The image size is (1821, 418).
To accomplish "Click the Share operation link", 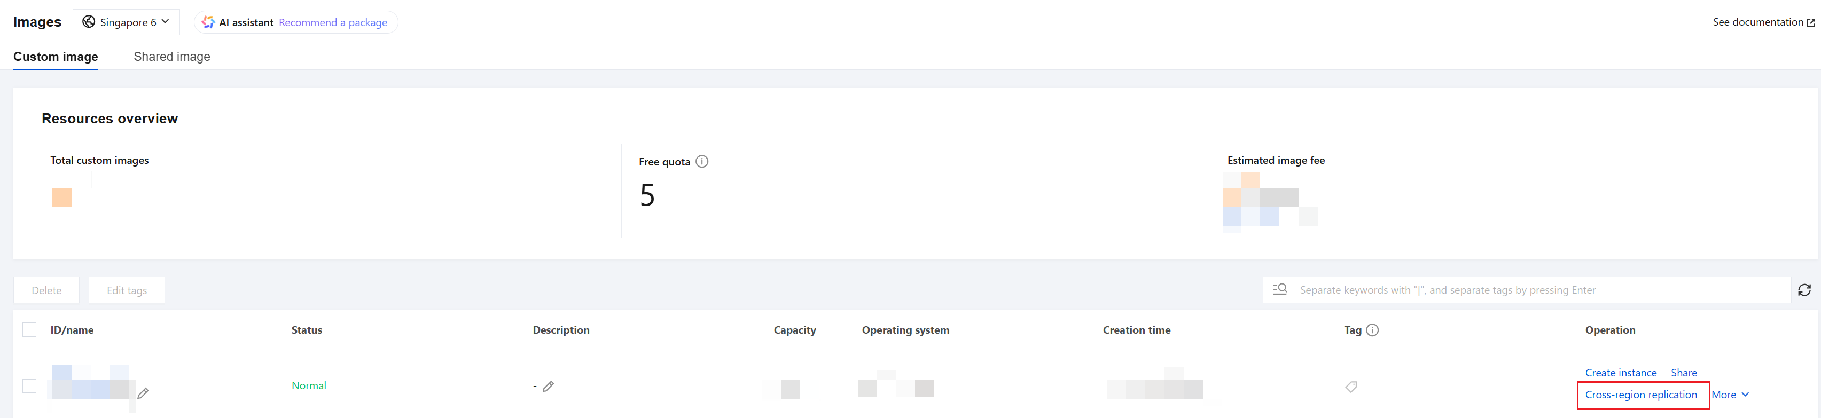I will click(1683, 373).
